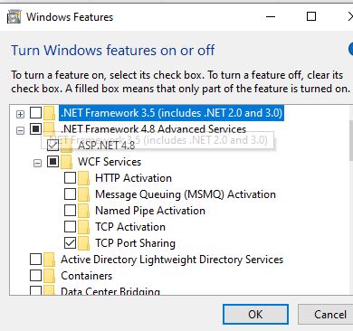This screenshot has width=353, height=331.
Task: Select the Containers feature label
Action: pyautogui.click(x=87, y=276)
